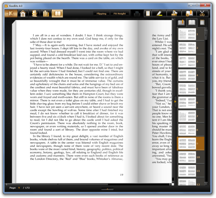Open the book import icon
The image size is (216, 198).
click(34, 13)
